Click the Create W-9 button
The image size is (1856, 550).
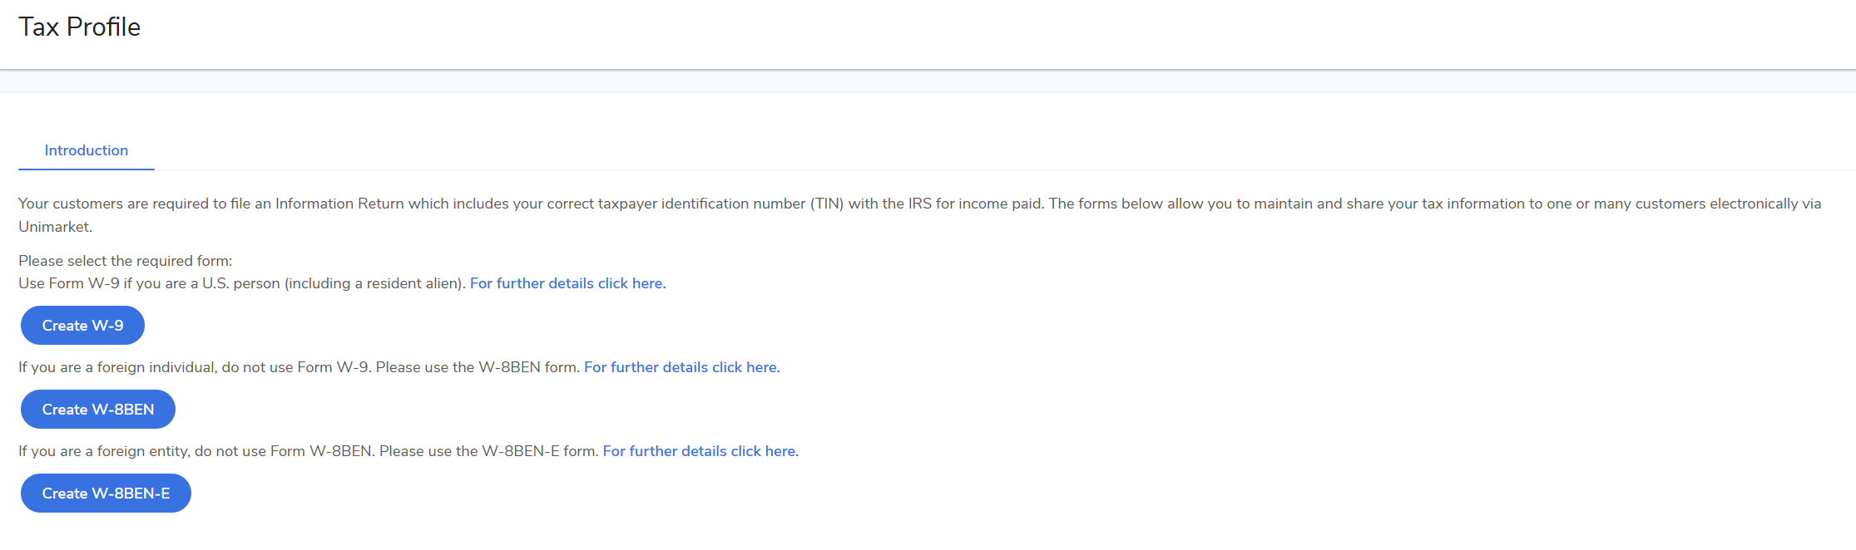(x=82, y=326)
